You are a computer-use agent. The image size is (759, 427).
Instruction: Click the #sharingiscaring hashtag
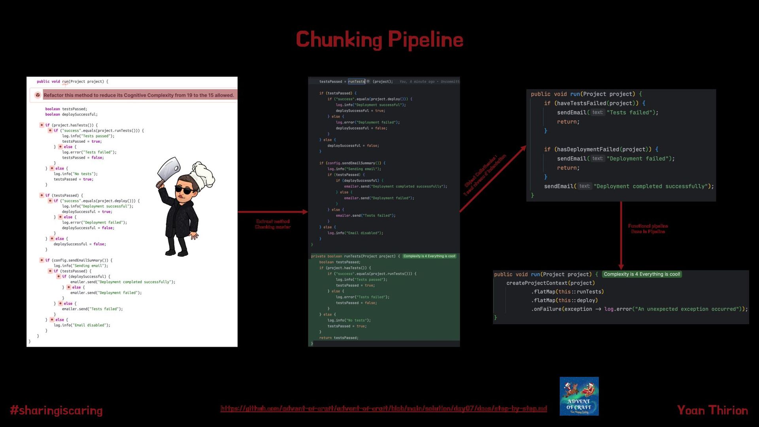[x=56, y=410]
